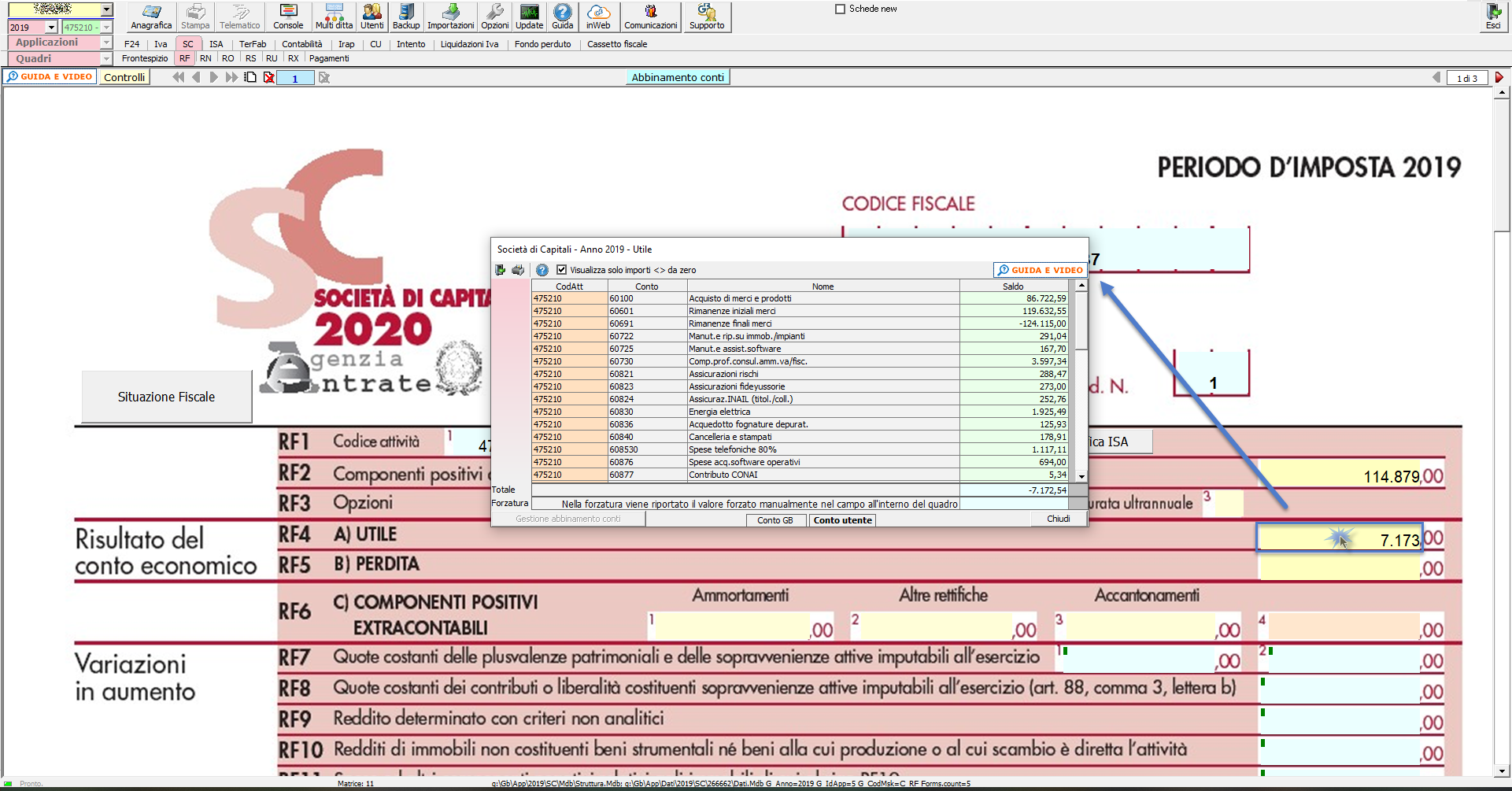Image resolution: width=1512 pixels, height=791 pixels.
Task: Switch to the ISA application tab
Action: pyautogui.click(x=216, y=44)
